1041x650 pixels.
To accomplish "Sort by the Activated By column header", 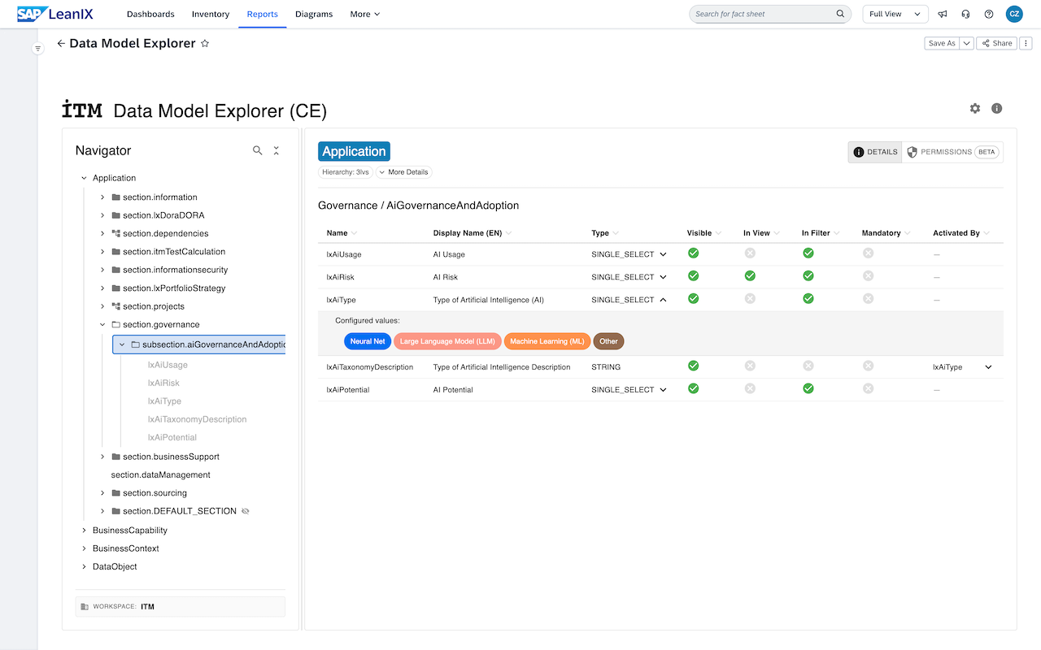I will [x=956, y=233].
